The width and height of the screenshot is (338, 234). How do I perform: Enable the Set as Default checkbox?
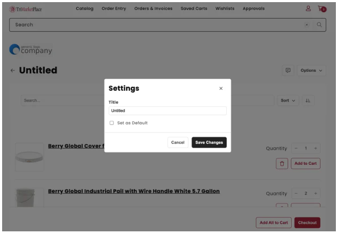click(112, 123)
